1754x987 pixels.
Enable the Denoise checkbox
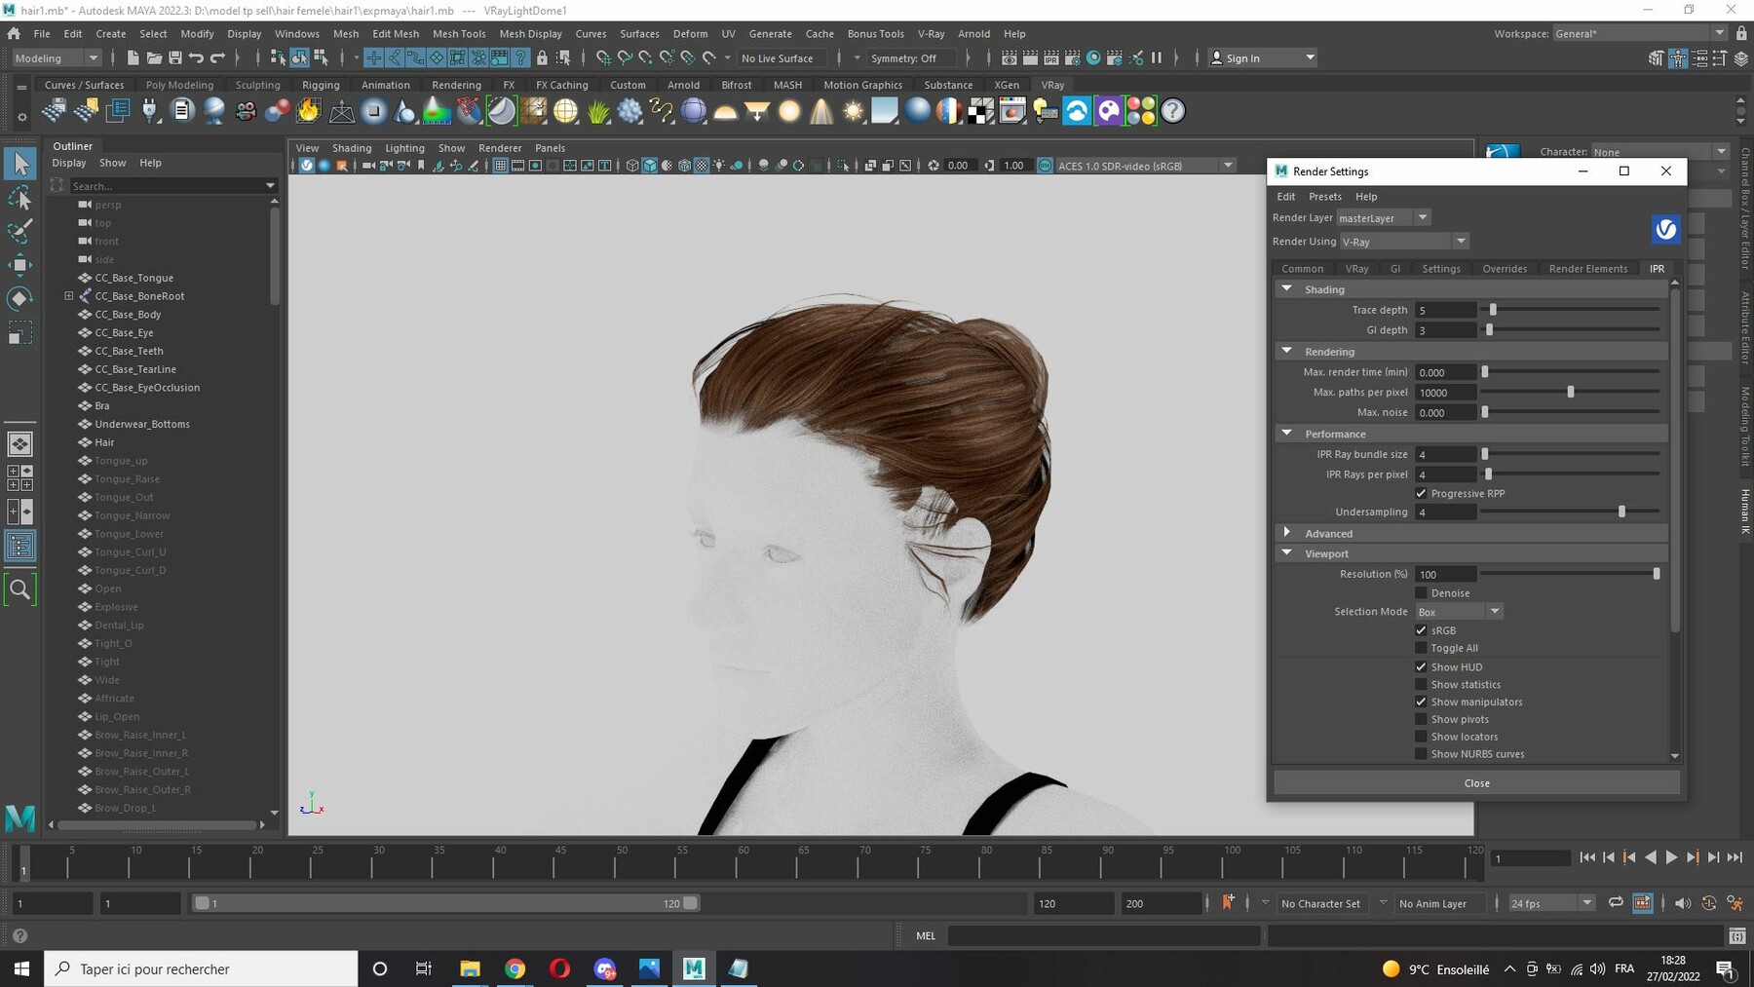click(1421, 593)
